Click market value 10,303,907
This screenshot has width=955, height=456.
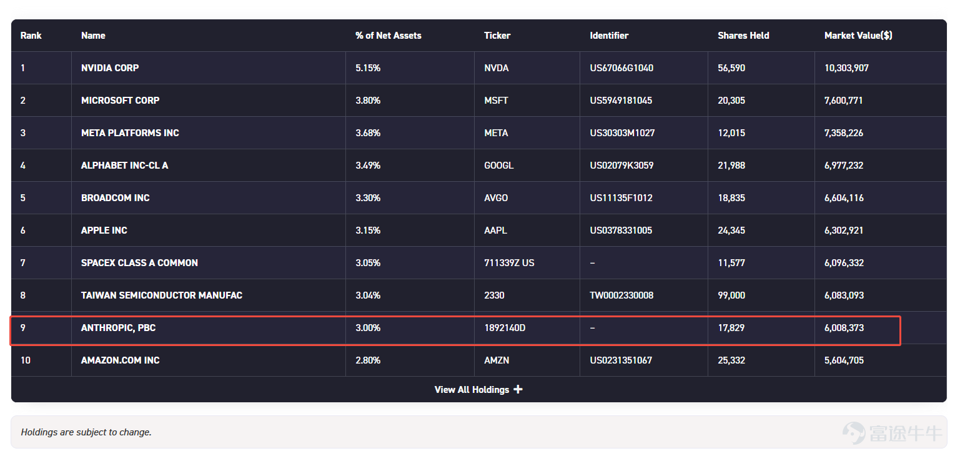(x=846, y=67)
